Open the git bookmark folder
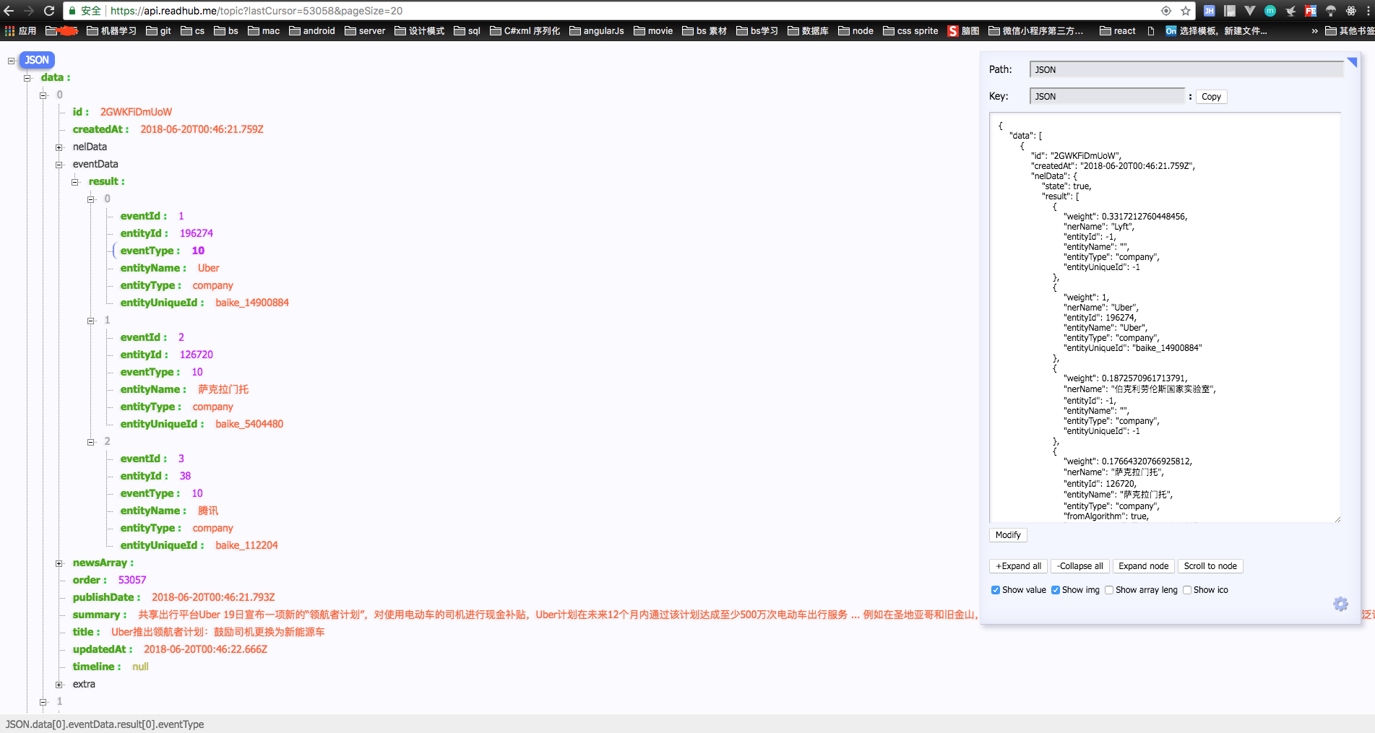Viewport: 1375px width, 733px height. pyautogui.click(x=158, y=31)
